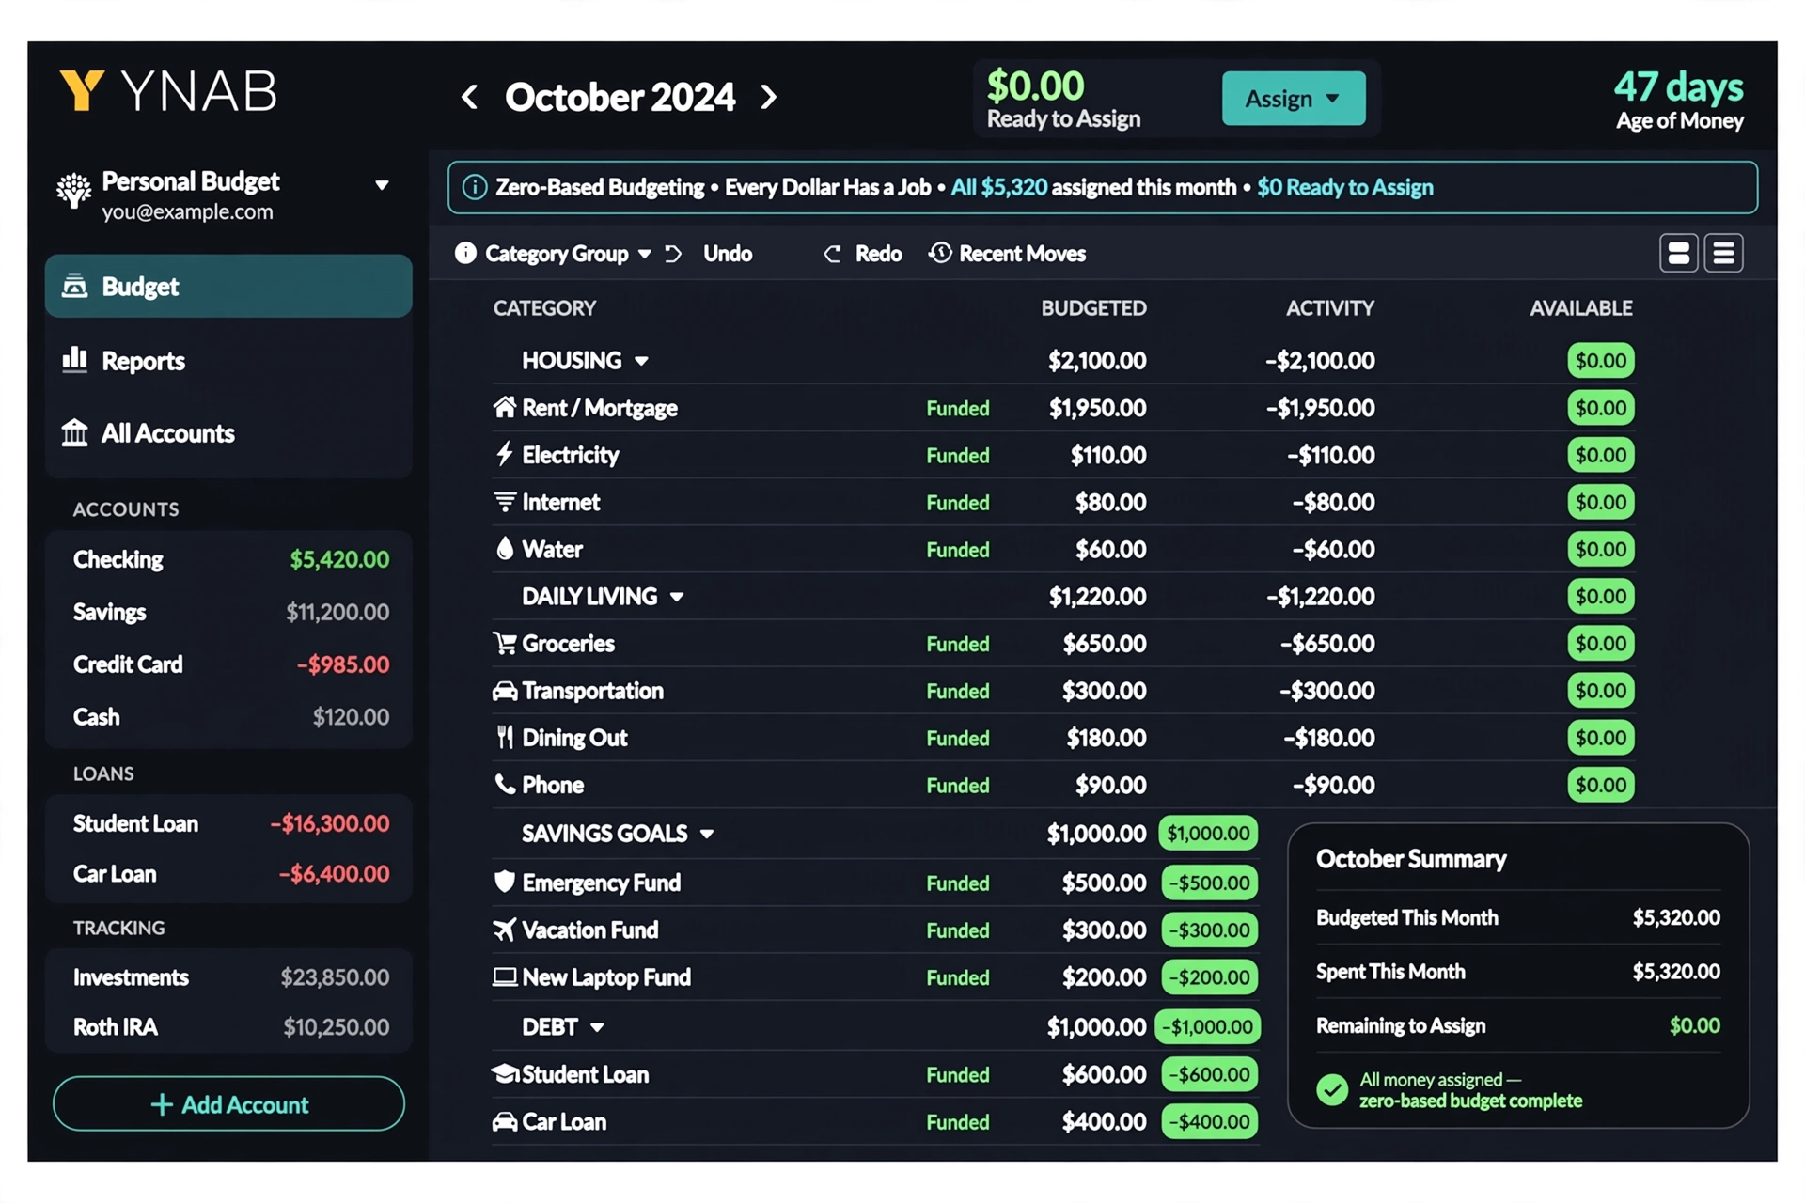
Task: Click the Category Group info icon
Action: [x=465, y=253]
